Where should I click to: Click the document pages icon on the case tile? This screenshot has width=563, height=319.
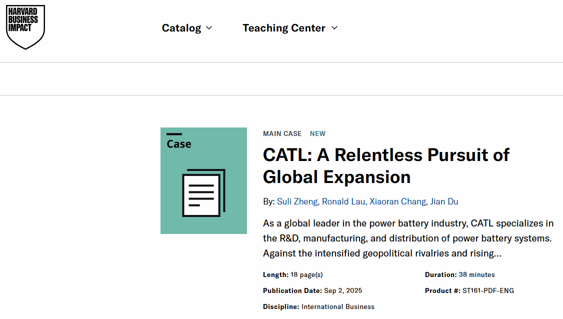pos(203,193)
